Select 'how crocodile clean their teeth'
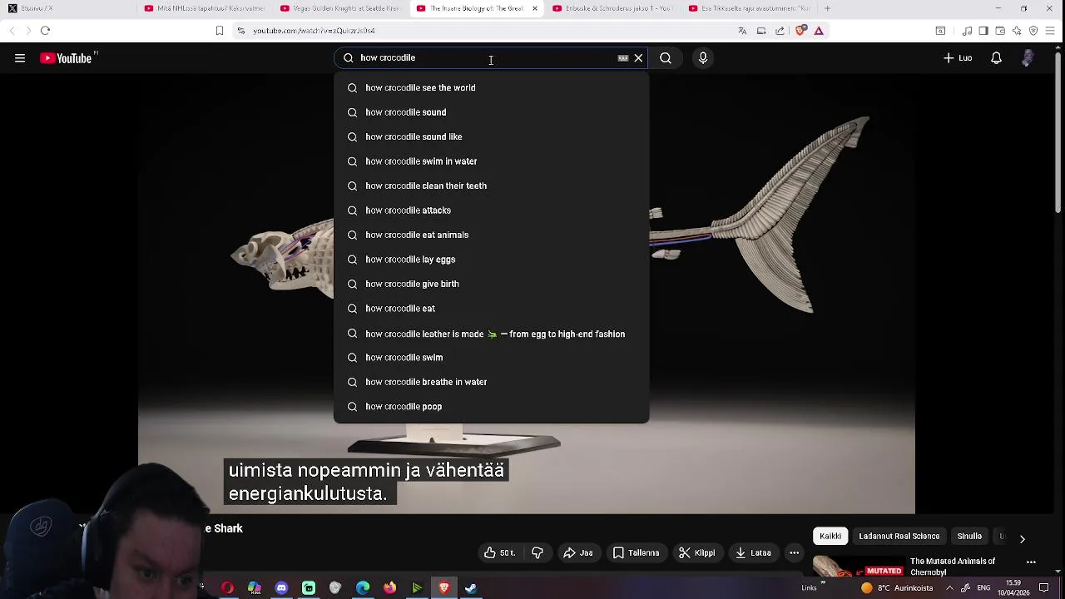1065x599 pixels. (x=491, y=186)
